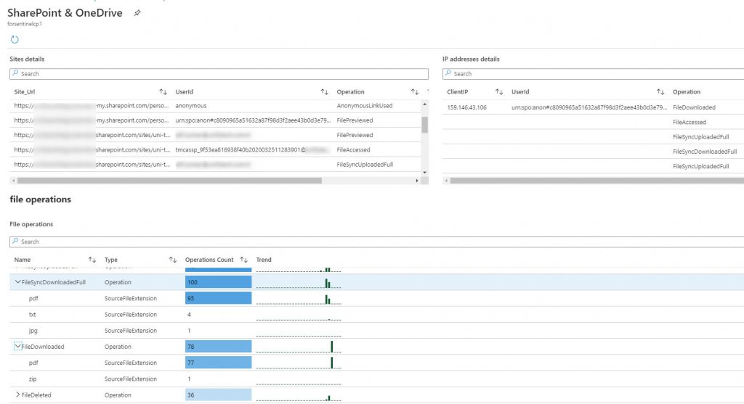Select FileDownloaded in IP addresses details
744x404 pixels.
coord(694,107)
